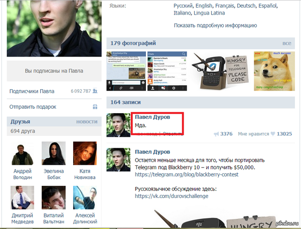This screenshot has width=301, height=229.
Task: Open Виталий Вальтман's friend avatar
Action: [x=53, y=198]
